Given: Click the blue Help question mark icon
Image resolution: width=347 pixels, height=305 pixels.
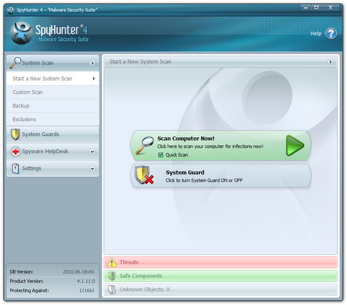Looking at the screenshot, I should coord(331,34).
